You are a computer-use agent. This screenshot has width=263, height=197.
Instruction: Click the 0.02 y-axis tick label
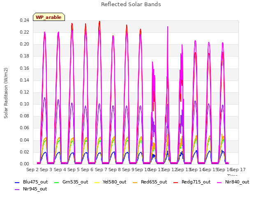coord(25,152)
